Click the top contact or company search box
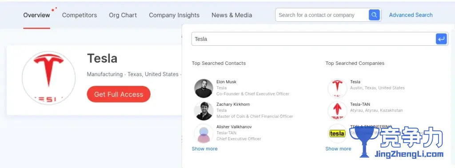The image size is (455, 168). tap(322, 15)
